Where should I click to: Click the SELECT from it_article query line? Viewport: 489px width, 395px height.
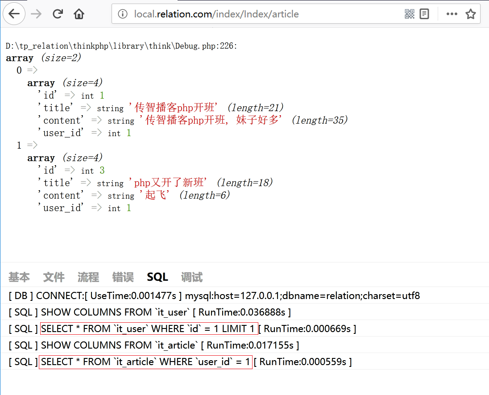(146, 362)
